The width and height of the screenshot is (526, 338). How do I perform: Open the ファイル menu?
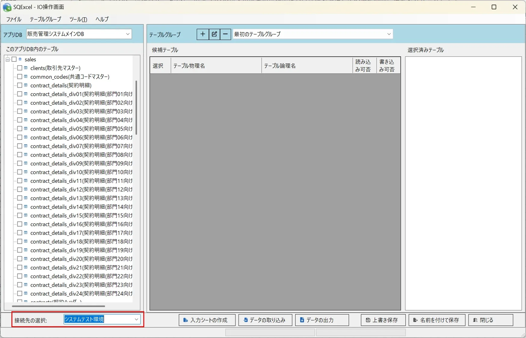coord(14,19)
